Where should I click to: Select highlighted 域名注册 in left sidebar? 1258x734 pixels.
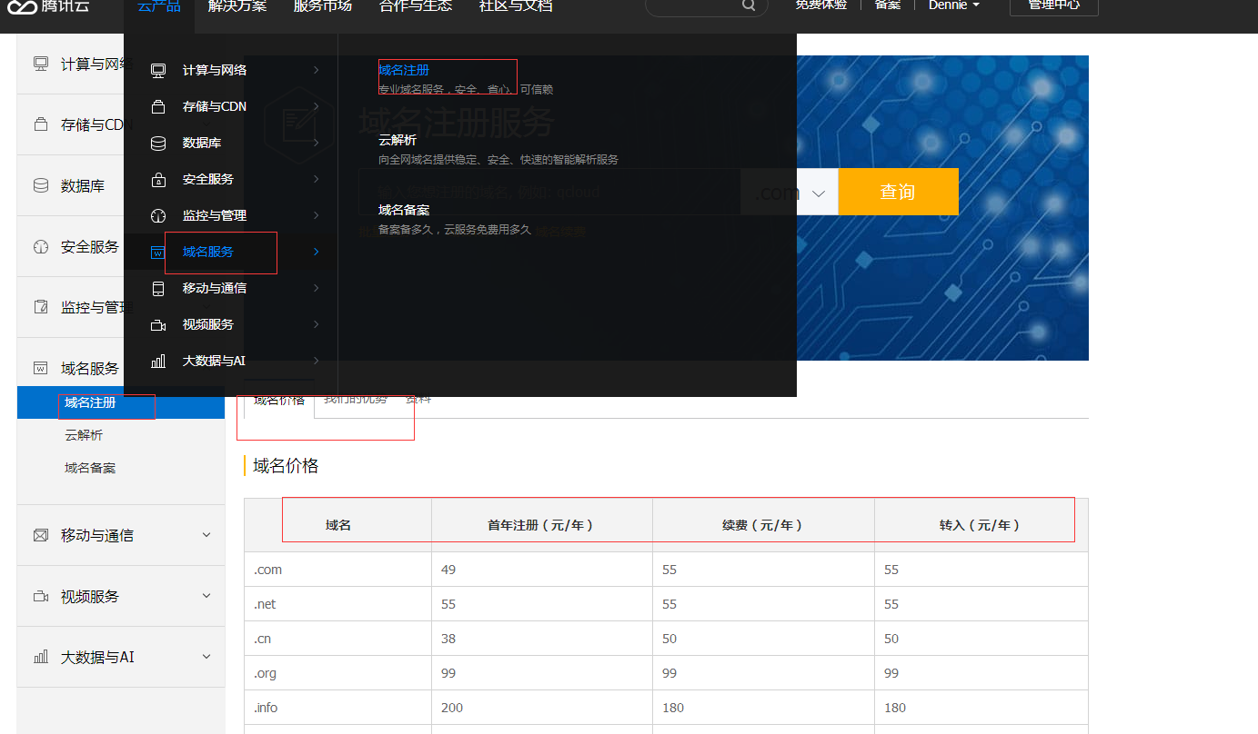121,402
